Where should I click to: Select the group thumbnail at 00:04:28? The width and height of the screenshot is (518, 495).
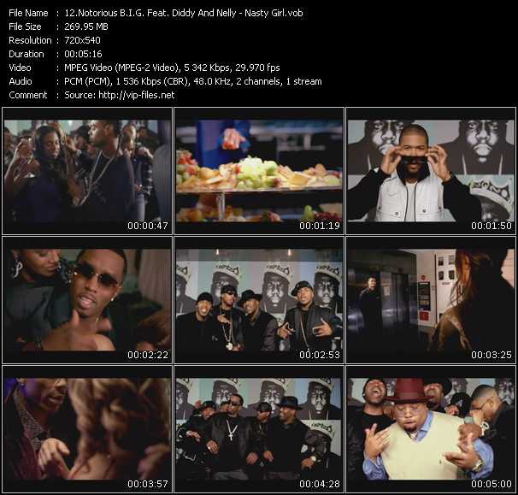tap(259, 429)
